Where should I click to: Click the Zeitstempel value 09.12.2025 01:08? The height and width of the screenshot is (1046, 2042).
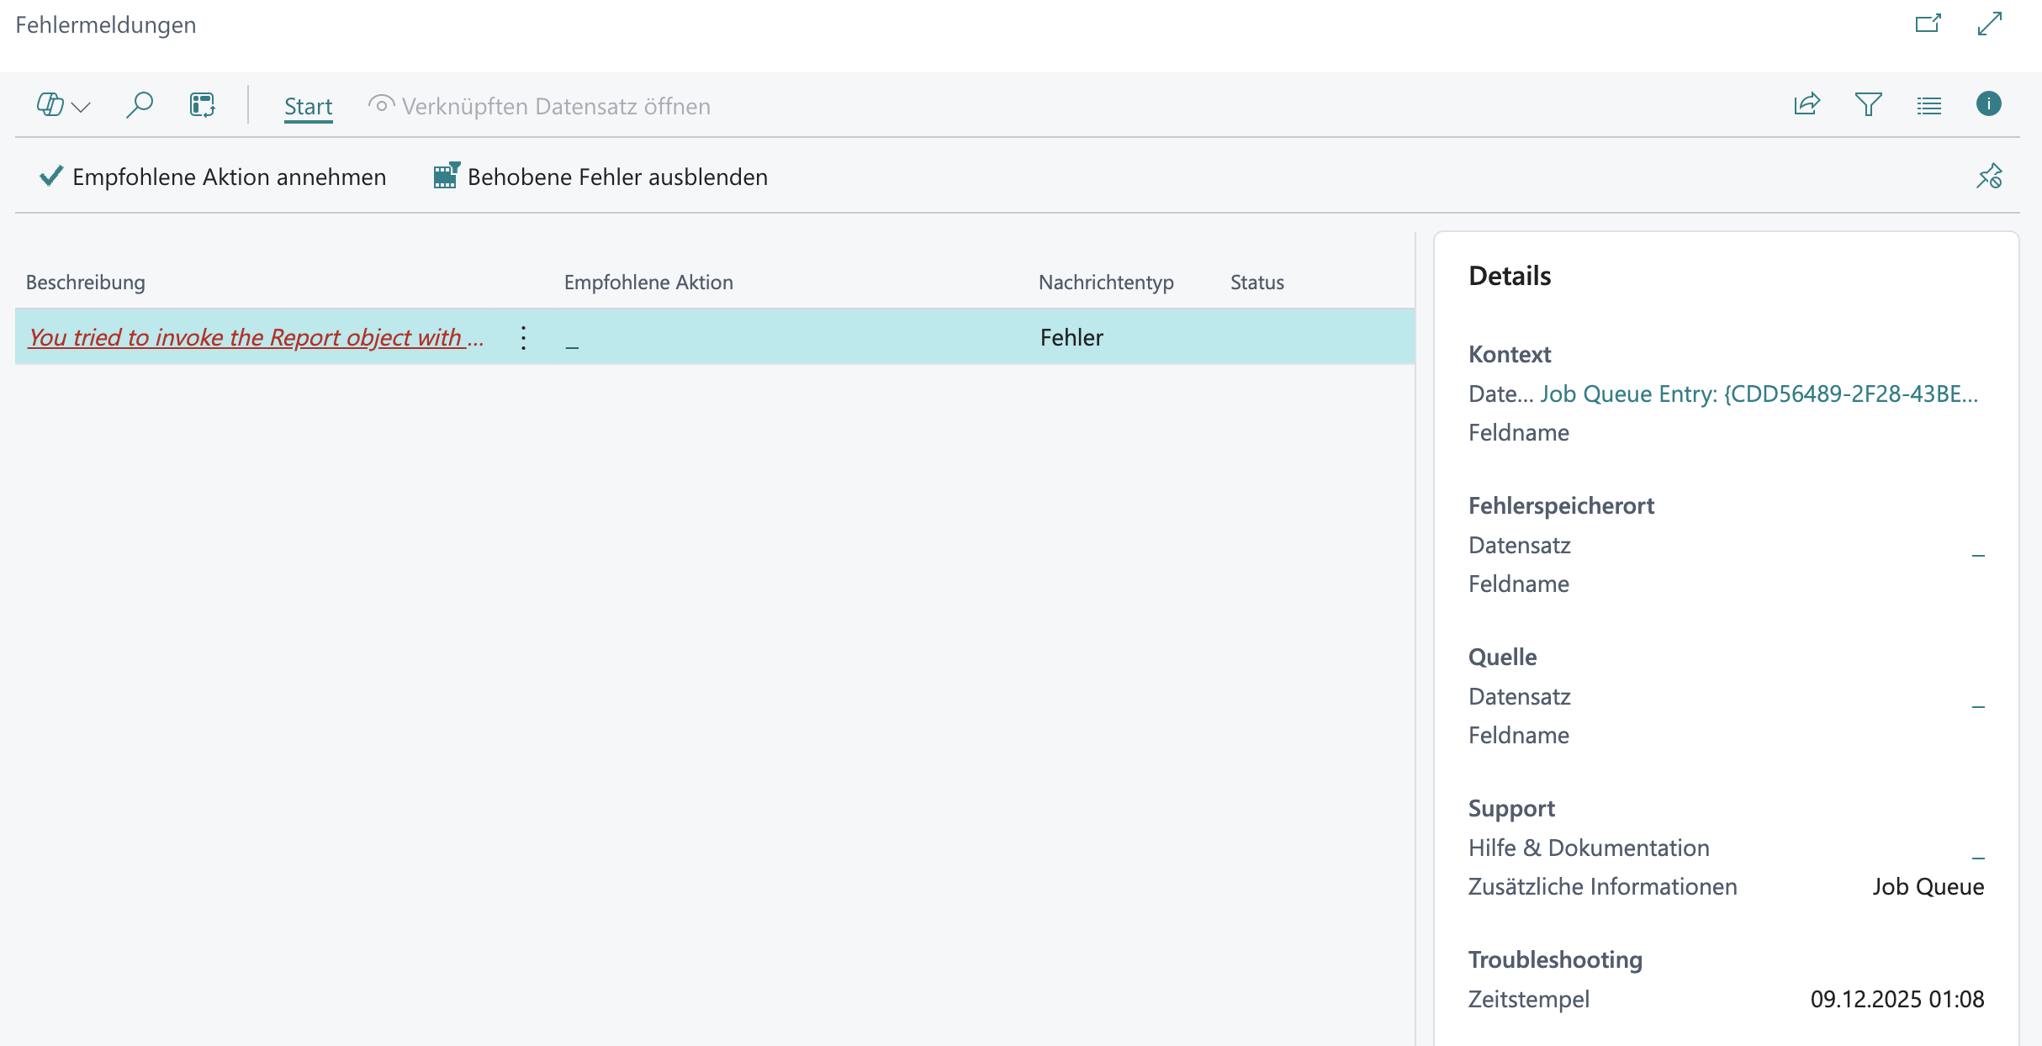tap(1897, 999)
